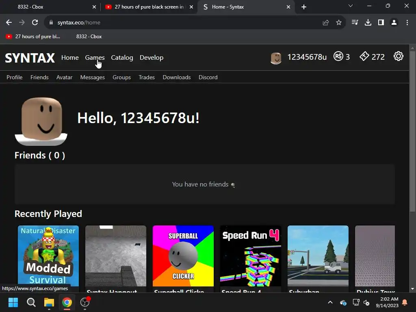Open the Messages link
Screen dimensions: 416x312
(93, 77)
